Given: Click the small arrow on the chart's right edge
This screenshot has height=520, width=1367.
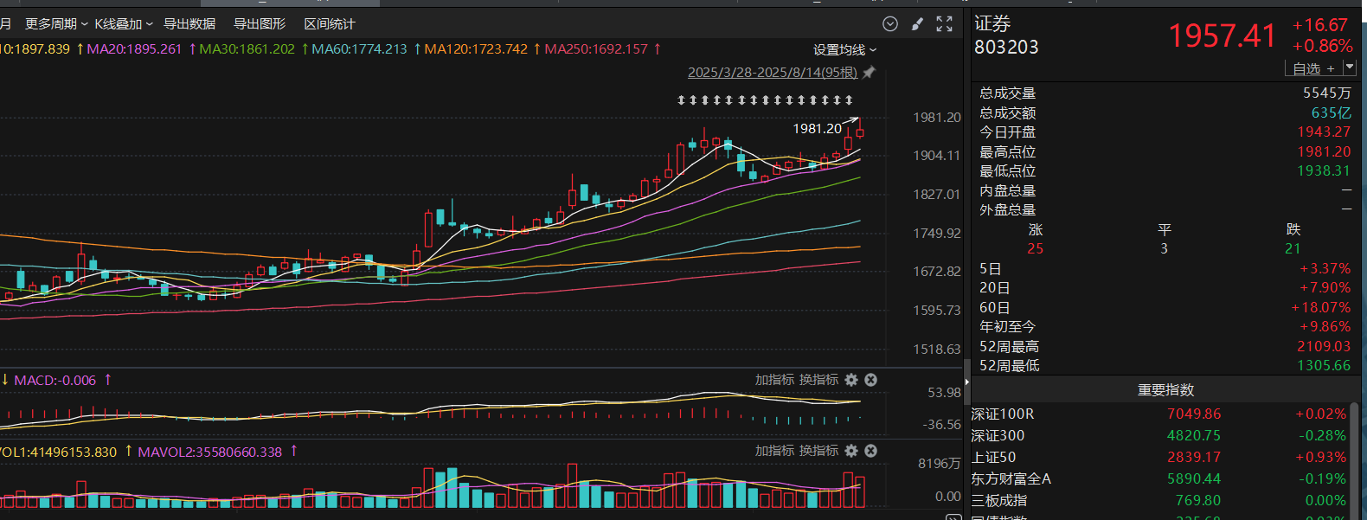Looking at the screenshot, I should [967, 381].
